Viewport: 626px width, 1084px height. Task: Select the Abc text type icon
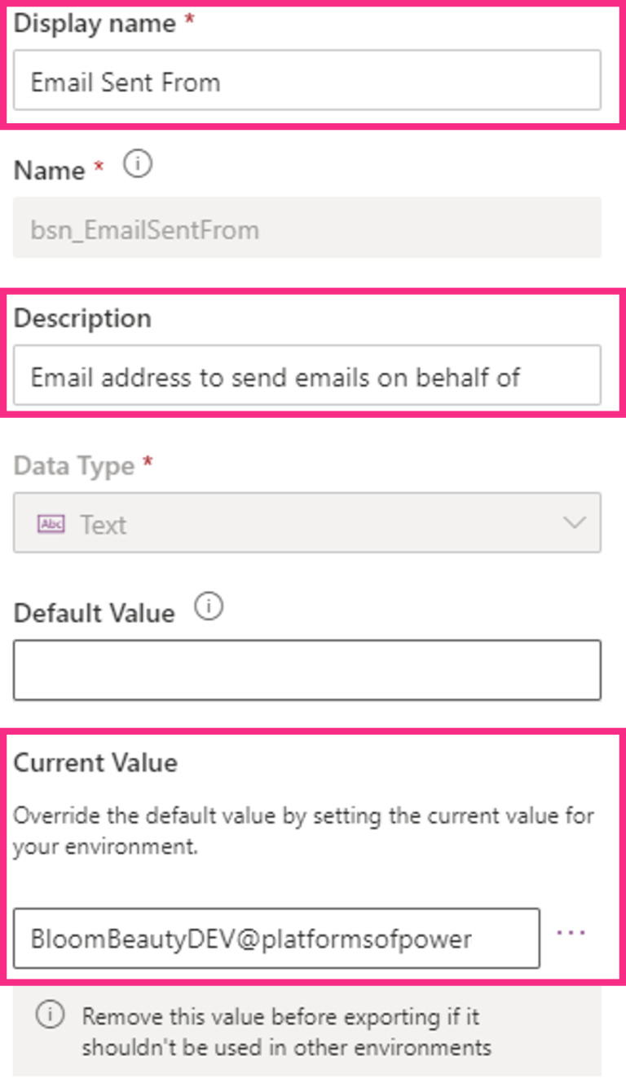[x=52, y=525]
